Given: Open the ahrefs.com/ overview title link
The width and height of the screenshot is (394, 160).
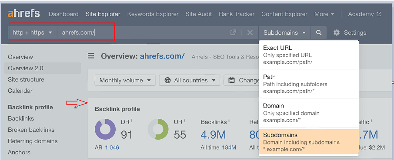Looking at the screenshot, I should coord(162,56).
